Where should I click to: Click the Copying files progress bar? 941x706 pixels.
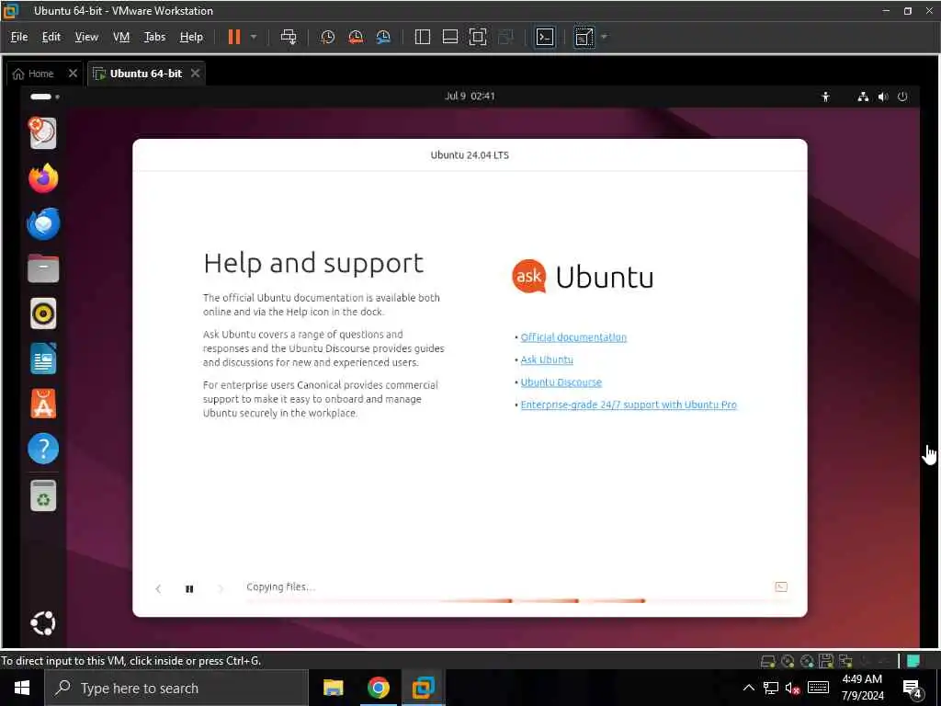(x=519, y=600)
